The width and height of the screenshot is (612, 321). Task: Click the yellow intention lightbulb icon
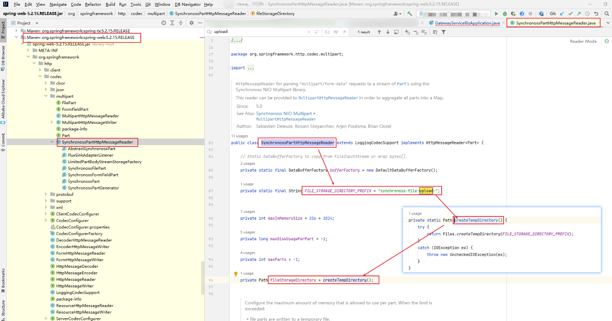[x=236, y=273]
